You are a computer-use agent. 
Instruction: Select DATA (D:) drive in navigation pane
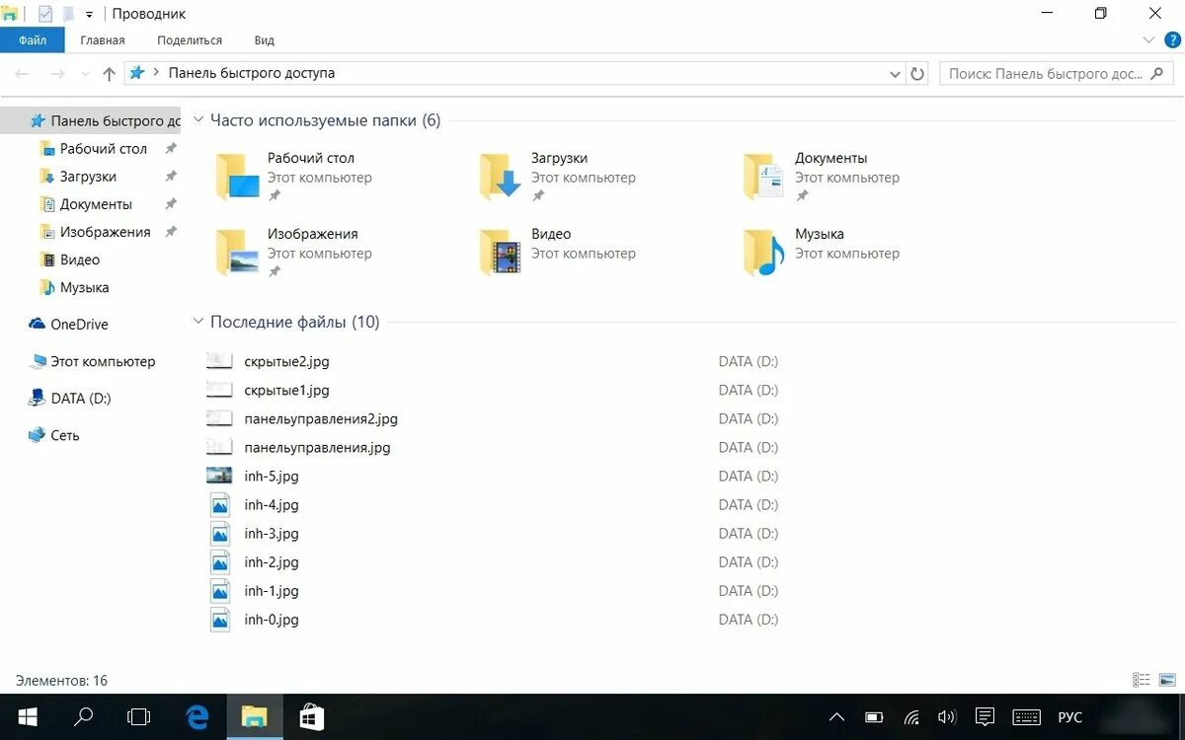tap(81, 399)
